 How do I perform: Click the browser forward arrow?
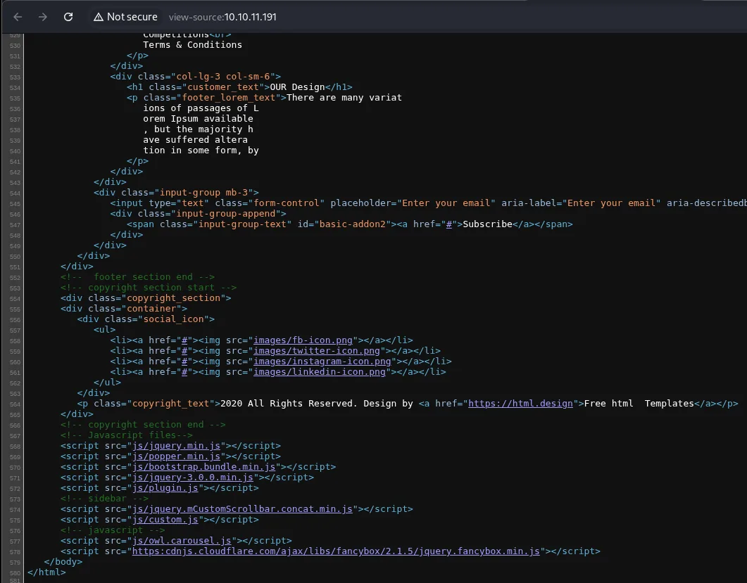pyautogui.click(x=43, y=17)
